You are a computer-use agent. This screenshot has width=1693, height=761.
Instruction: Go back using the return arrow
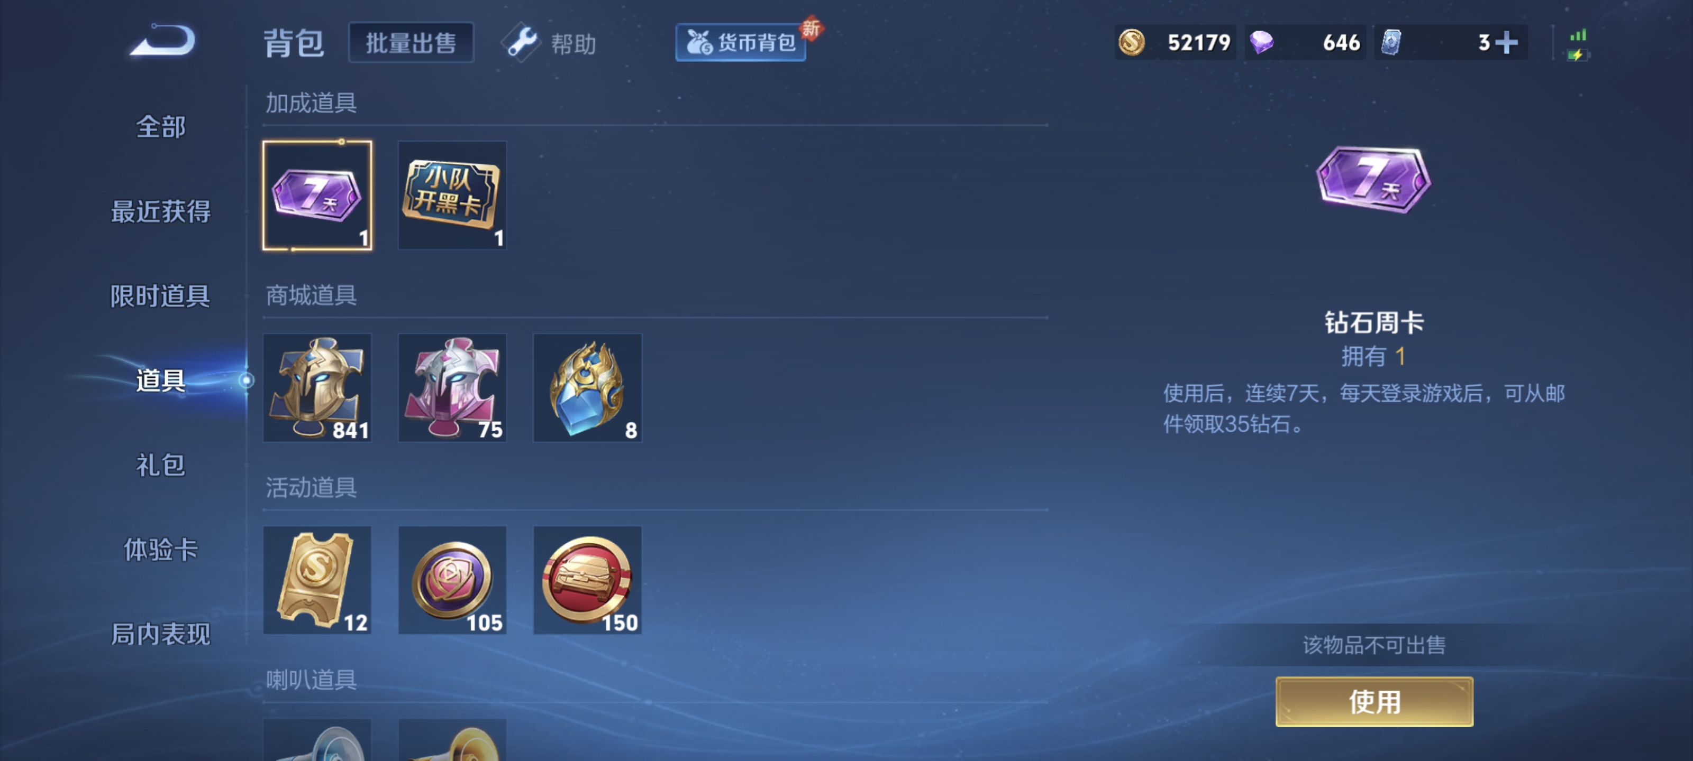click(x=162, y=41)
